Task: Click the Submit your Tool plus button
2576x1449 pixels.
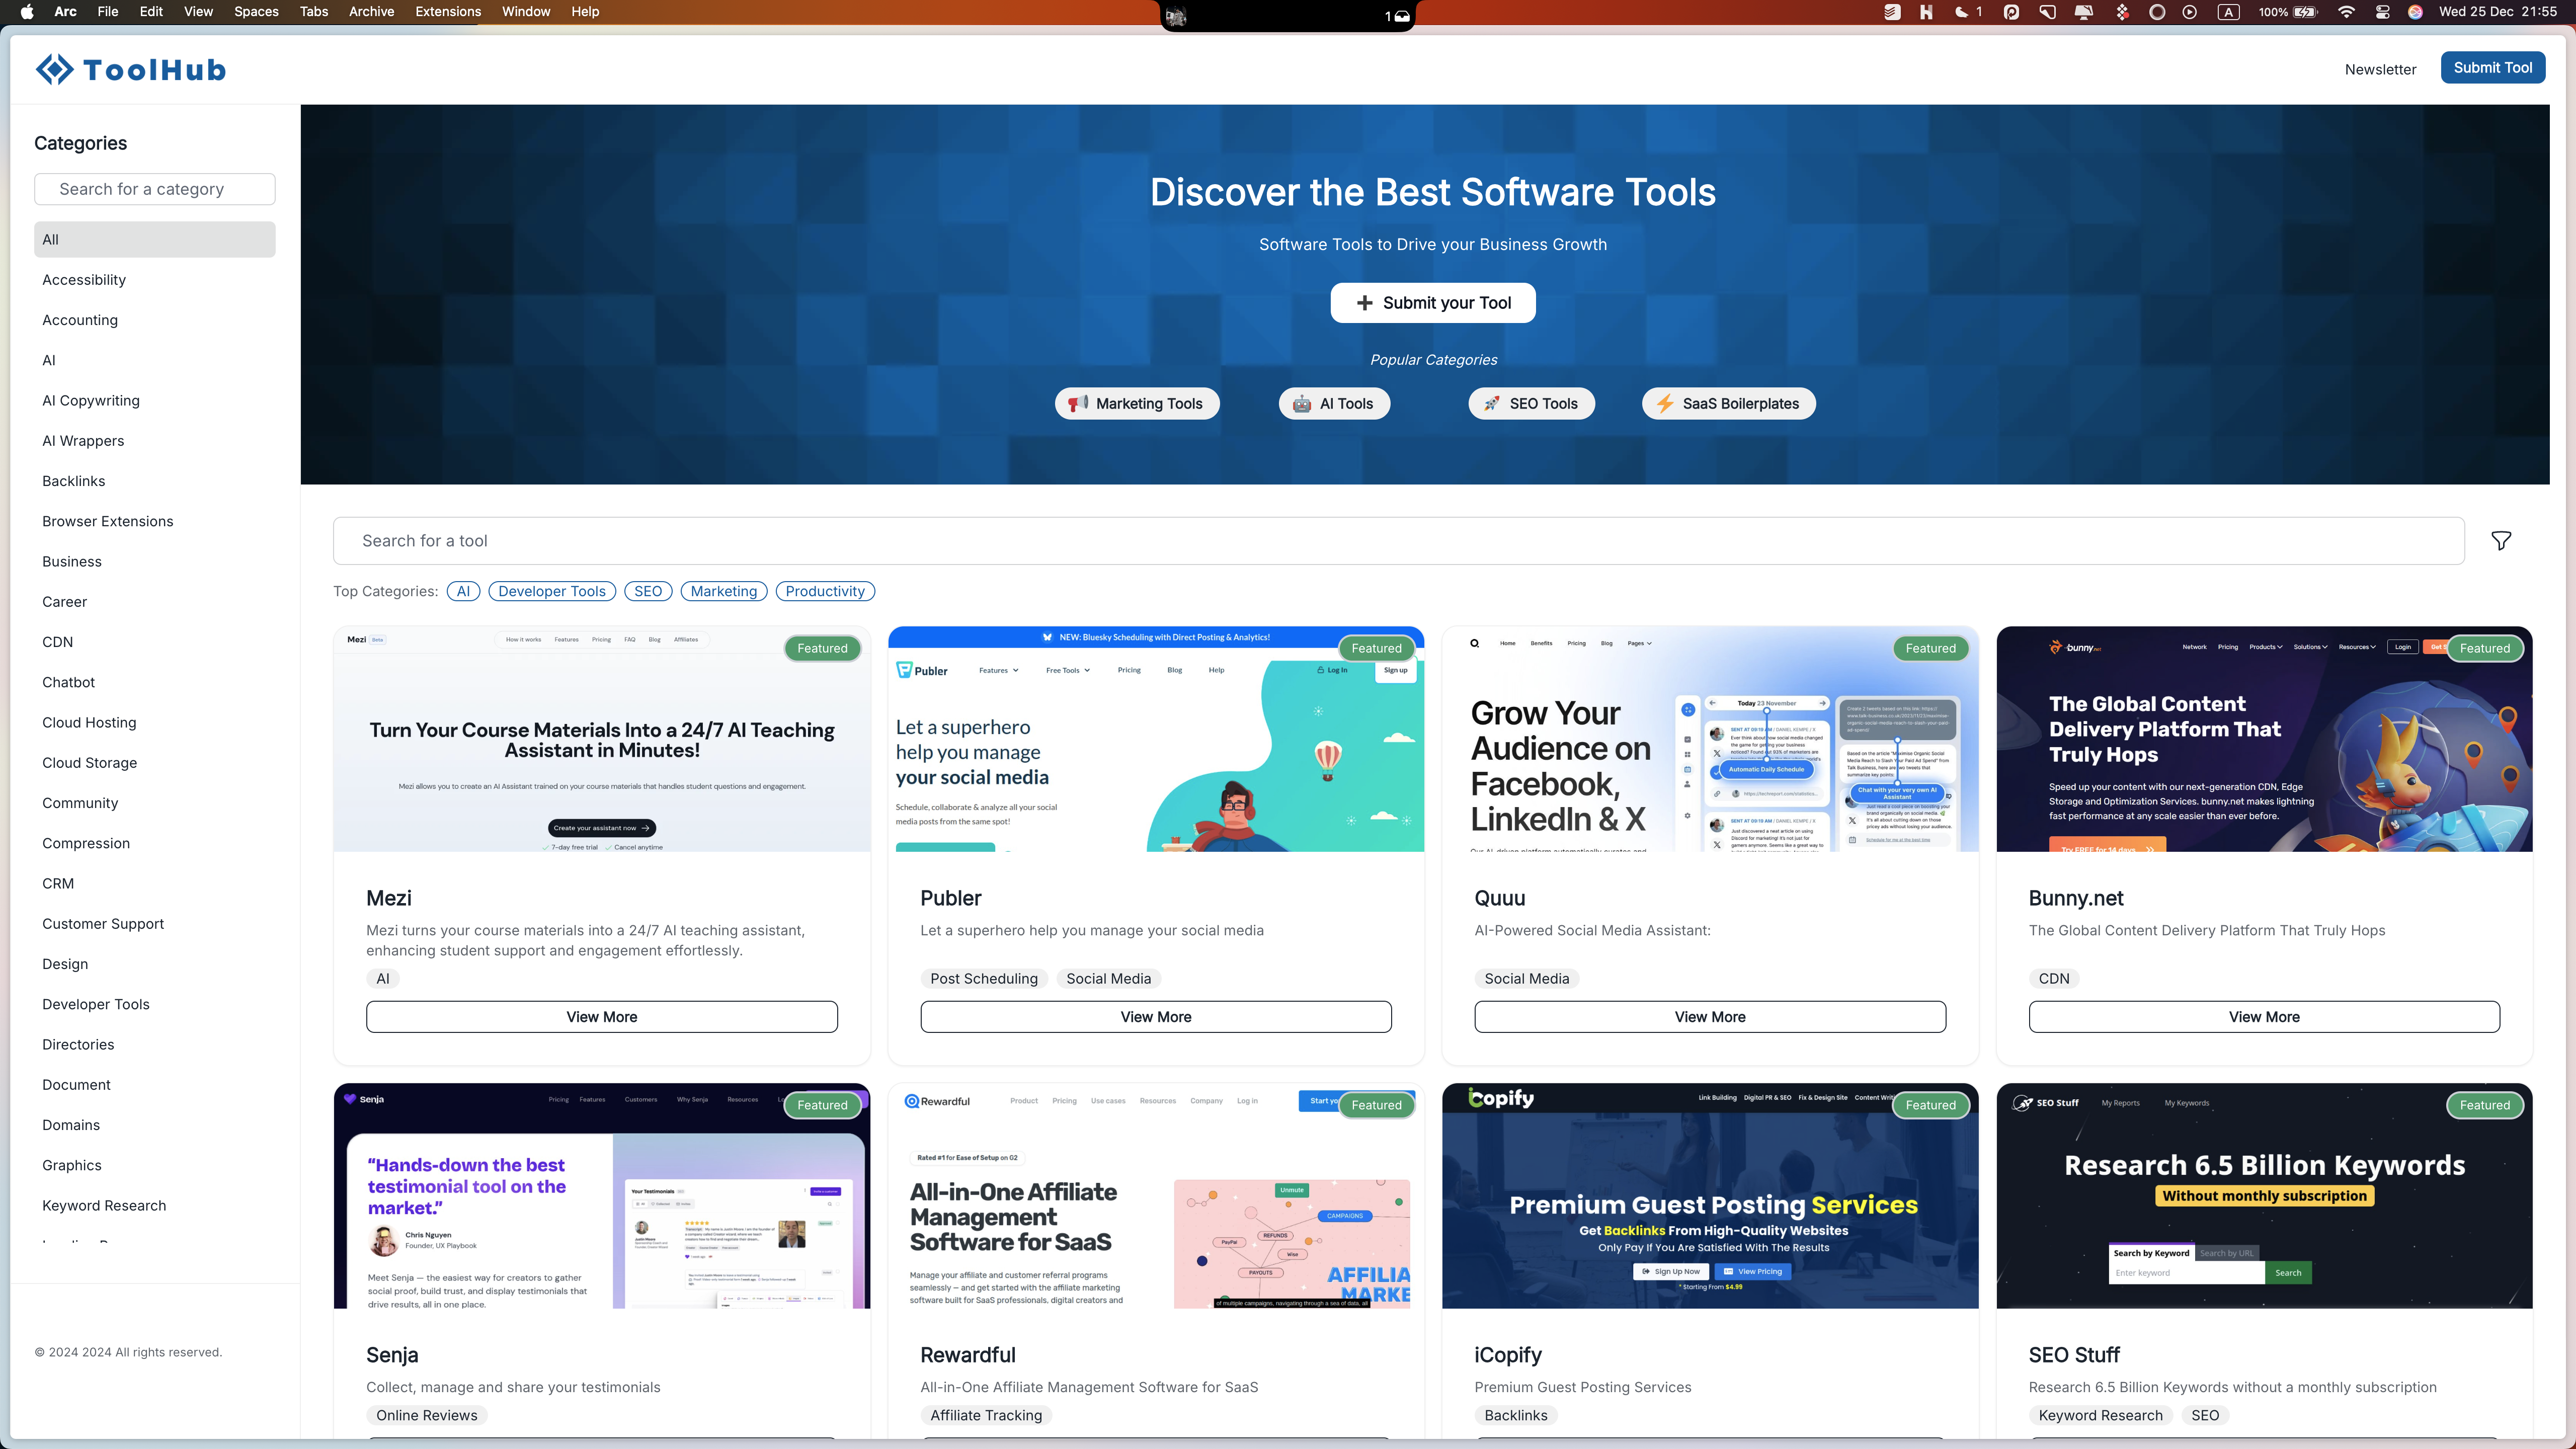Action: coord(1432,303)
